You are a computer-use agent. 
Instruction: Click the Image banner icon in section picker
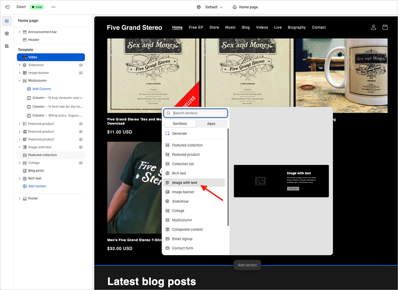[x=168, y=192]
